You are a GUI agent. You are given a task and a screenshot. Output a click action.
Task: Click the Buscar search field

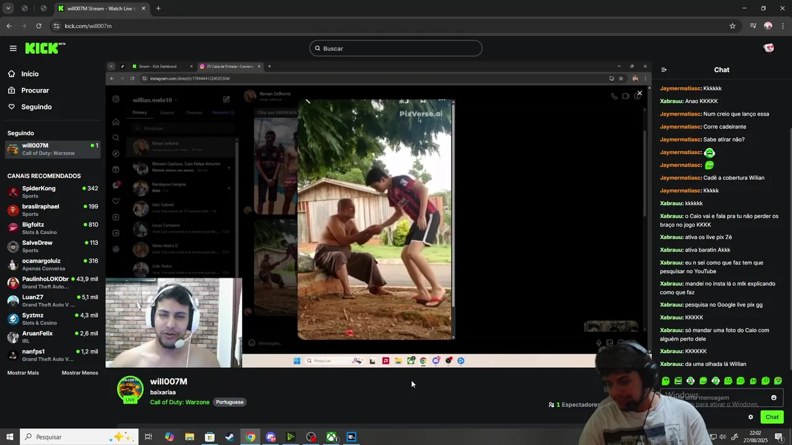[396, 48]
